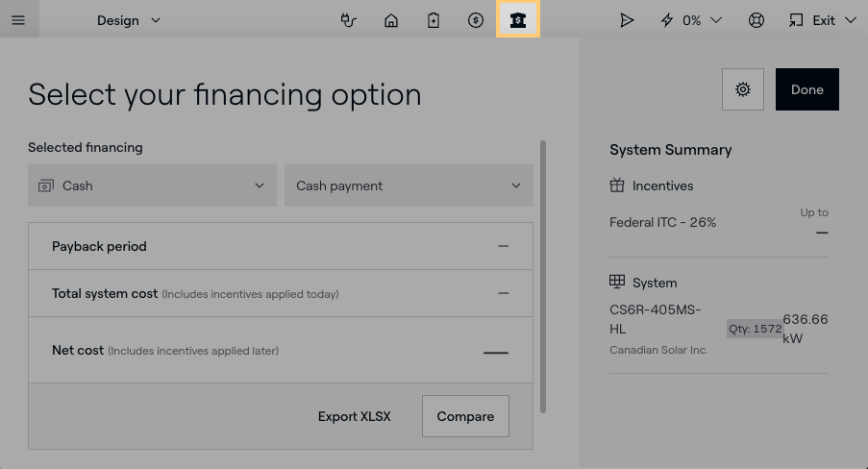Open the Cash financing type dropdown
The width and height of the screenshot is (868, 469).
(x=152, y=185)
